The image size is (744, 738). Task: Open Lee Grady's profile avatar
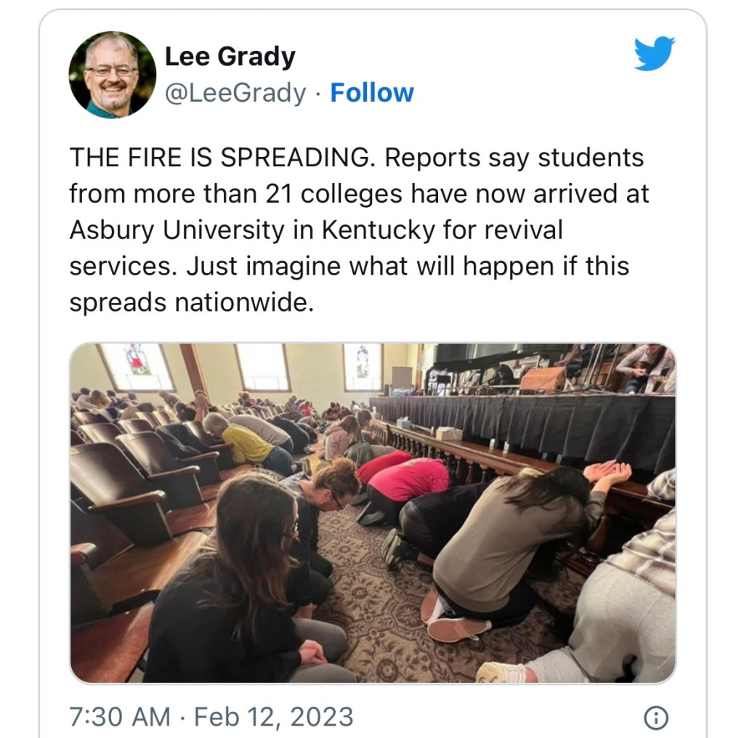[x=113, y=75]
